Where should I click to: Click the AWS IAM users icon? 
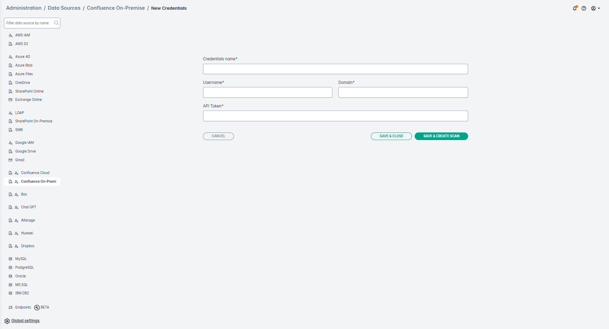click(10, 35)
